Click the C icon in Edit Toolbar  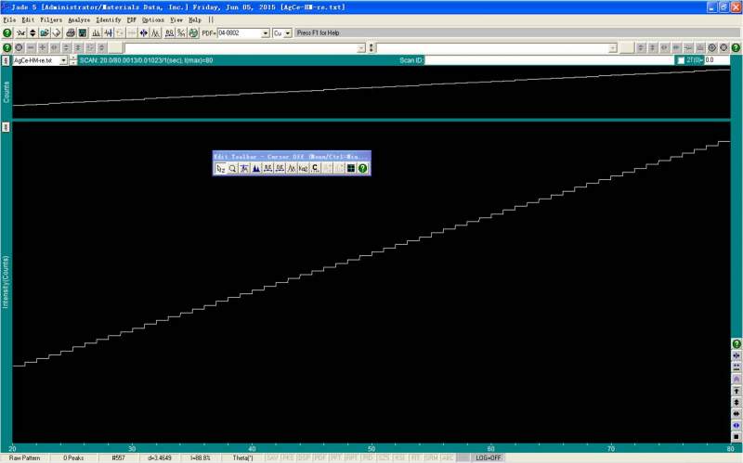[315, 168]
